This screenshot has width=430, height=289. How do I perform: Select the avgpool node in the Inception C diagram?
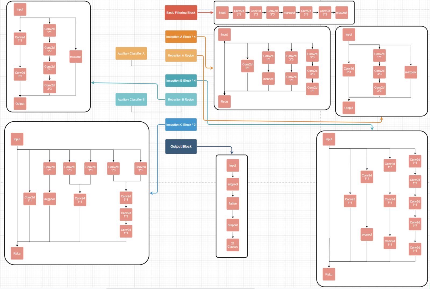click(x=49, y=199)
